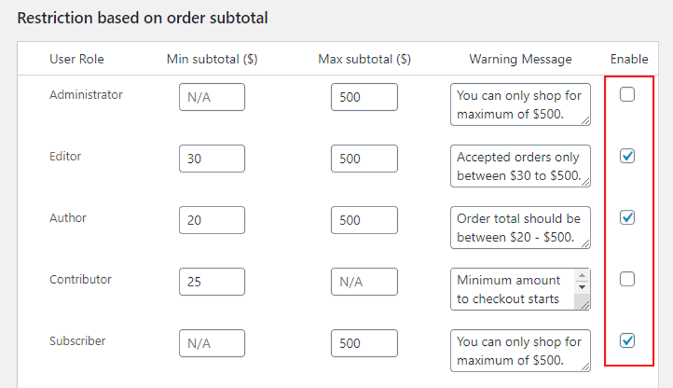Select the Contributor Min subtotal field showing 25

click(x=211, y=282)
